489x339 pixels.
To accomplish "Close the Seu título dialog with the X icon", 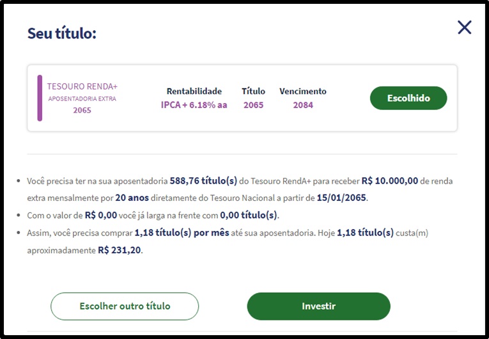I will point(464,28).
